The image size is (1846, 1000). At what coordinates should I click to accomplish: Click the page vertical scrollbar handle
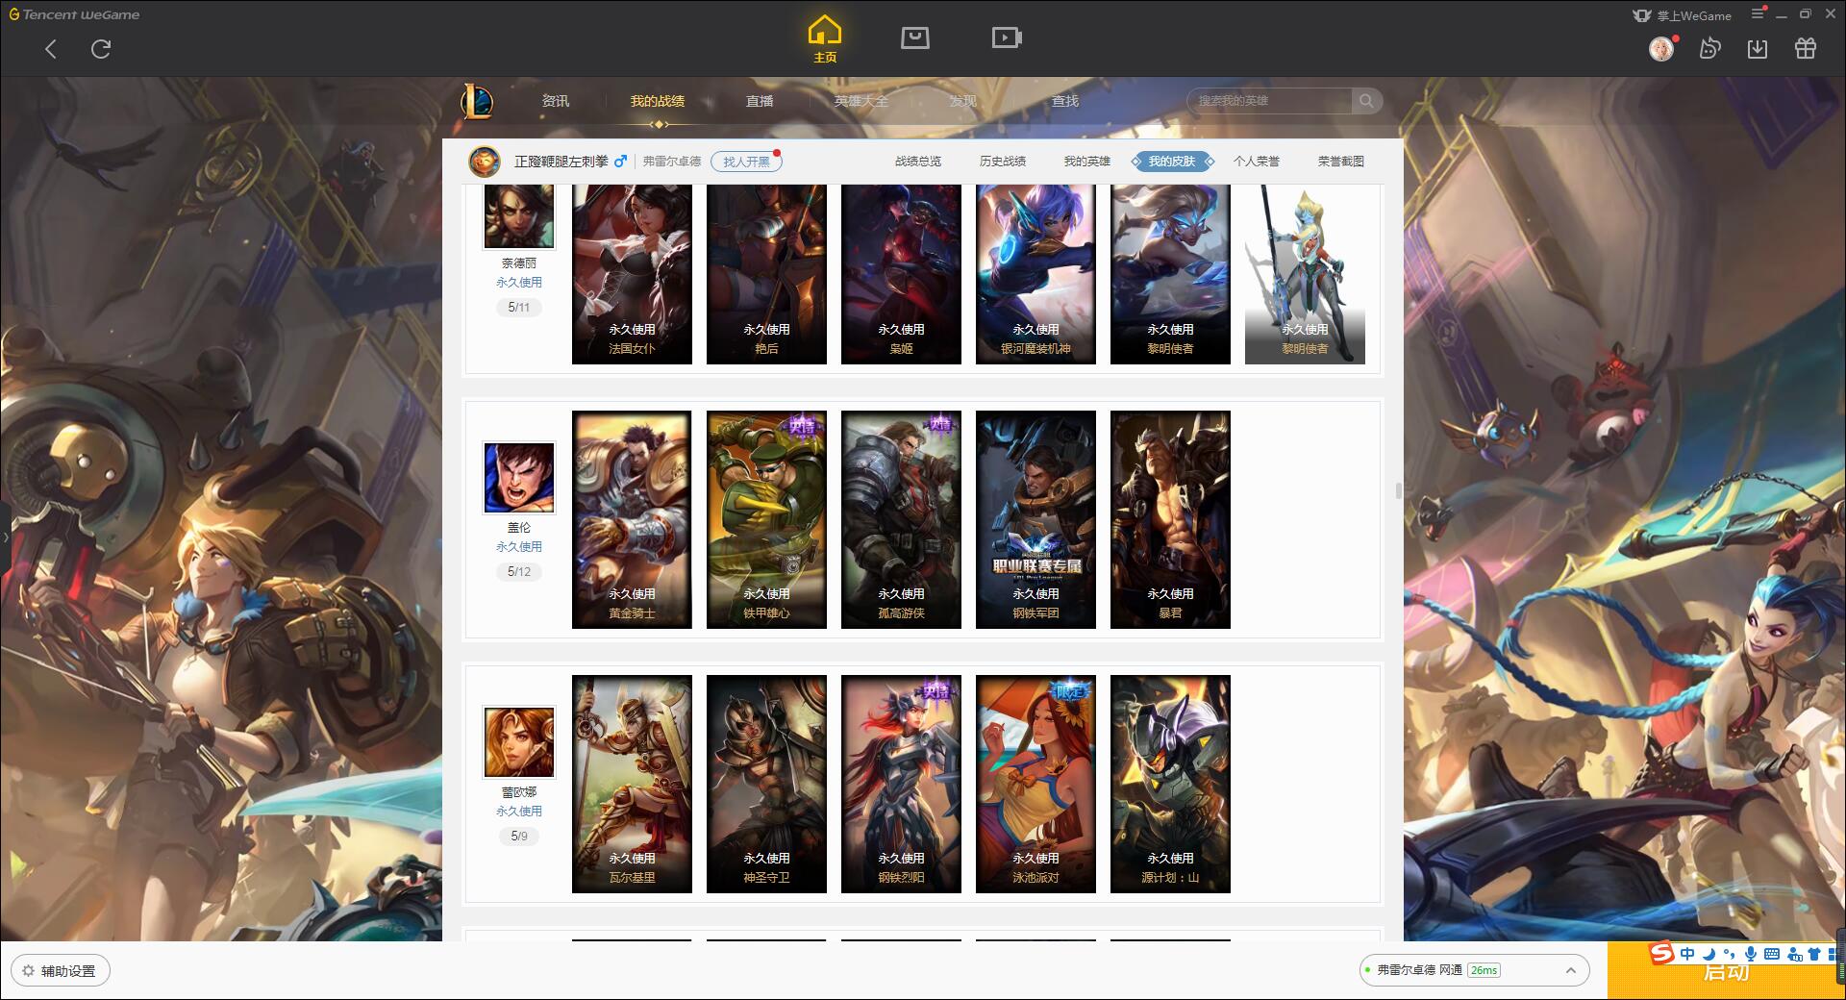point(1399,490)
